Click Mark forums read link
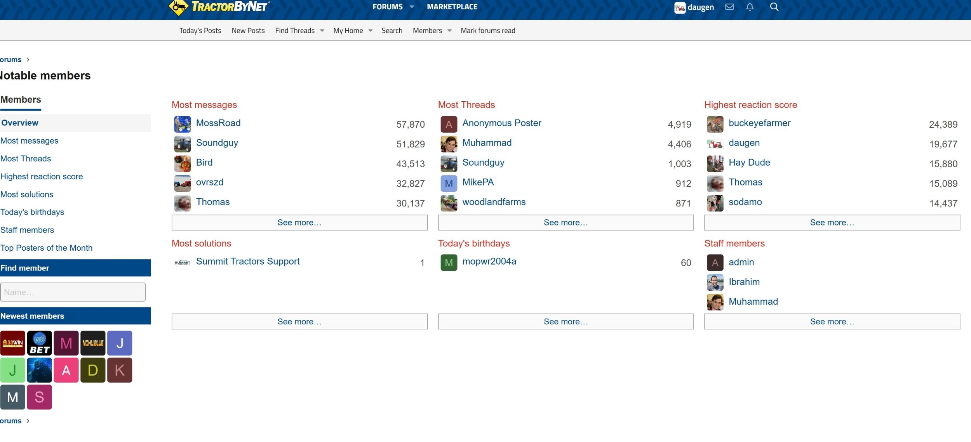 [487, 31]
